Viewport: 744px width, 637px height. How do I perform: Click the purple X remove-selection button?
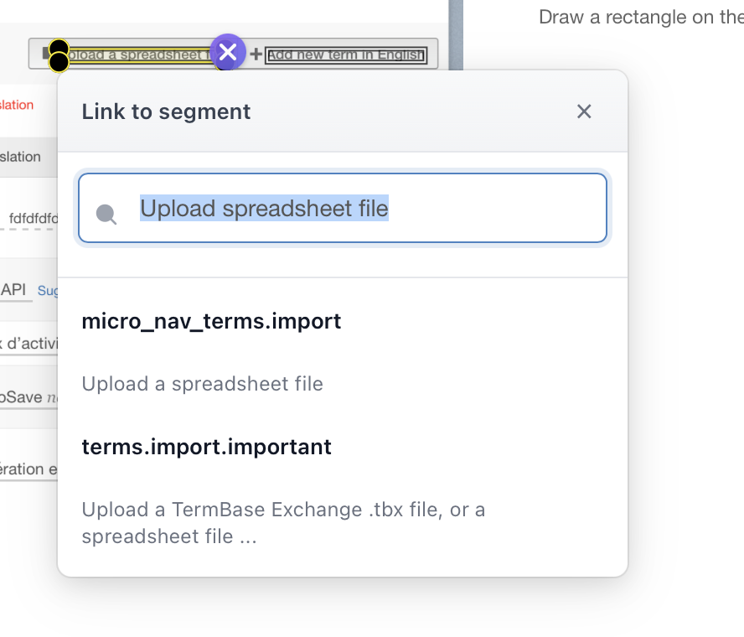[x=228, y=52]
